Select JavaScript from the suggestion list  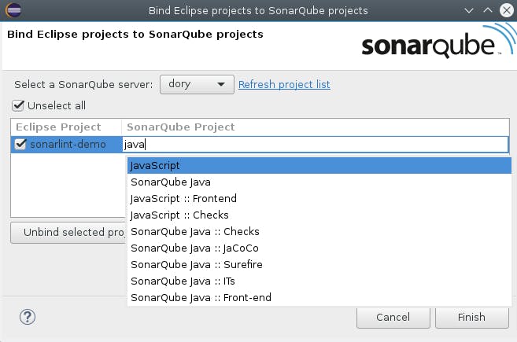point(319,165)
